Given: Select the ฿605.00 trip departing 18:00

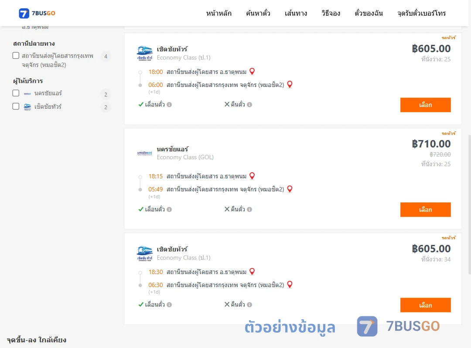Looking at the screenshot, I should click(425, 105).
